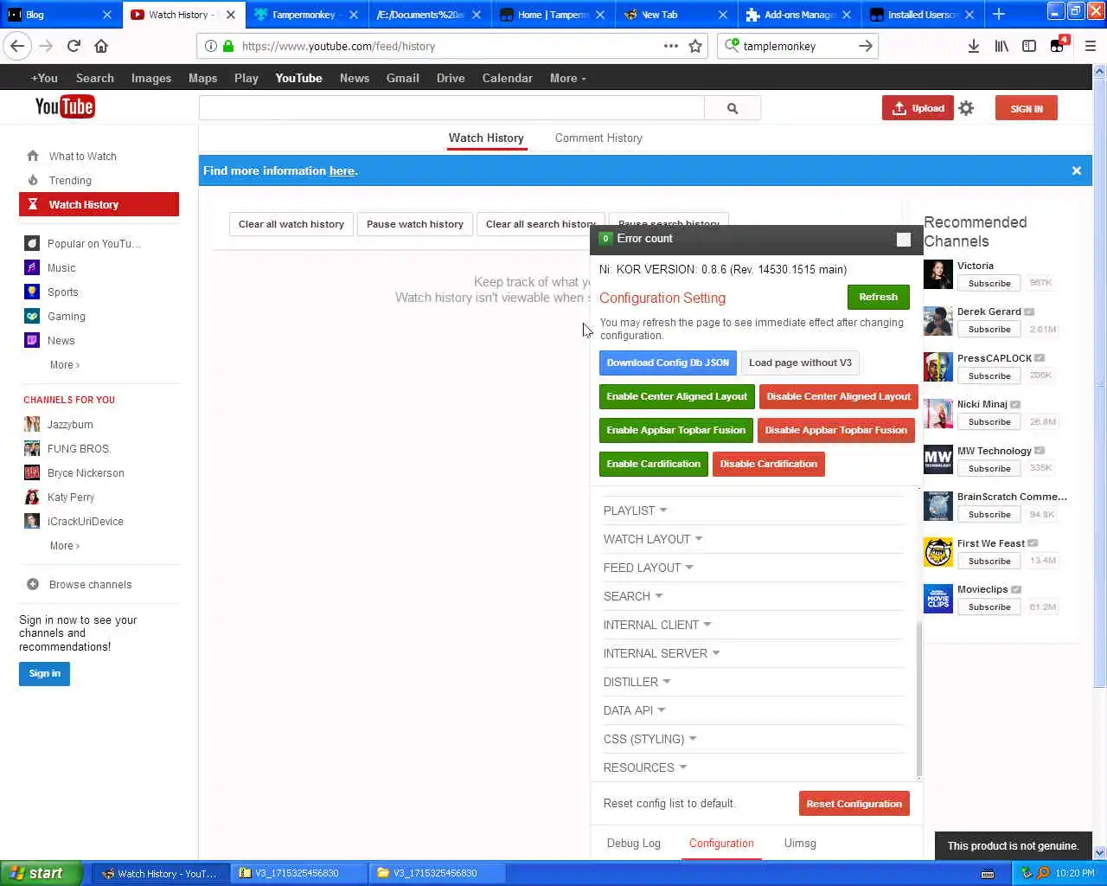Click Disable Appbar Topbar Fusion
1107x886 pixels.
tap(835, 430)
